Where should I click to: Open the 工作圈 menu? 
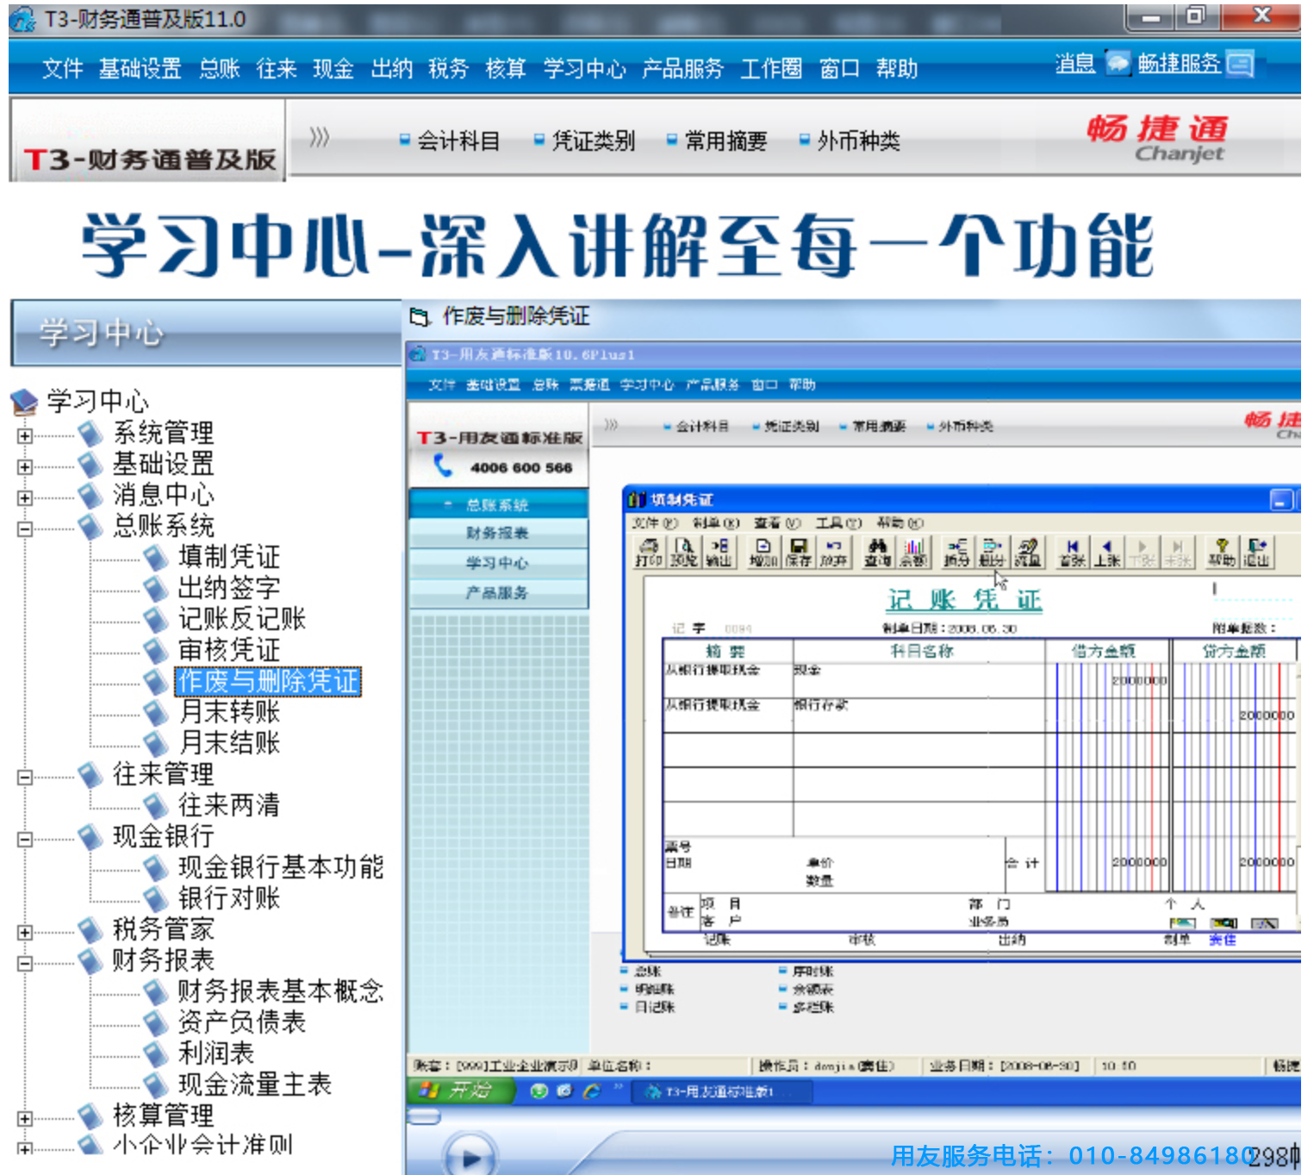(771, 68)
